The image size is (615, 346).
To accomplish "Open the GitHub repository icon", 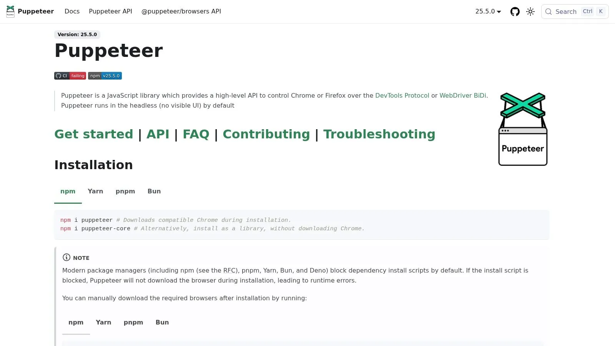I will 515,12.
